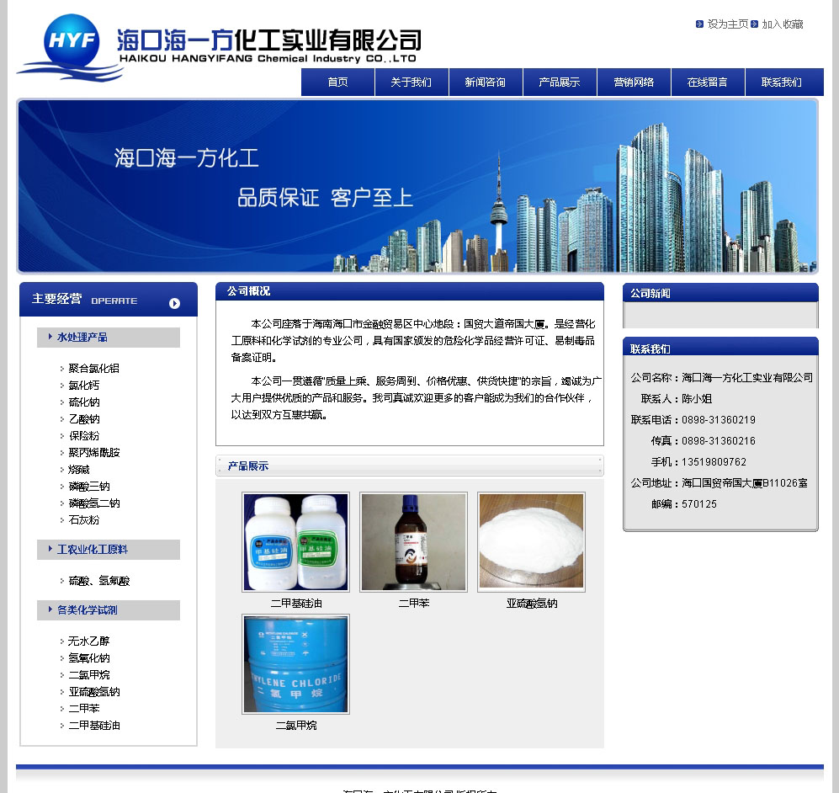Open the 无水乙醇 reagent link
Viewport: 839px width, 793px height.
tap(89, 641)
